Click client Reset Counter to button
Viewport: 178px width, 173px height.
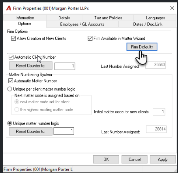pyautogui.click(x=31, y=65)
